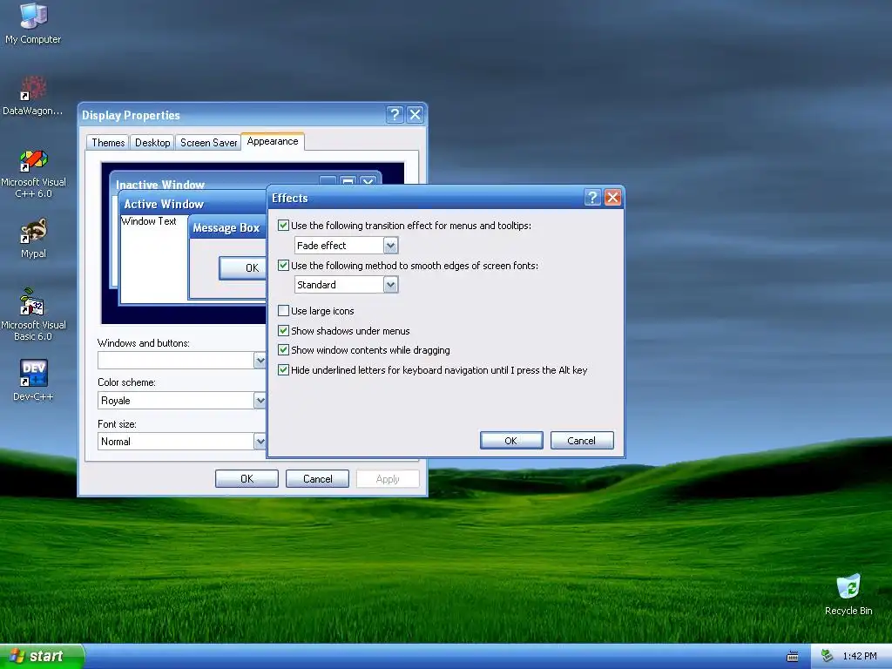Image resolution: width=892 pixels, height=669 pixels.
Task: Toggle transition effect for menus and tooltips
Action: click(x=283, y=226)
